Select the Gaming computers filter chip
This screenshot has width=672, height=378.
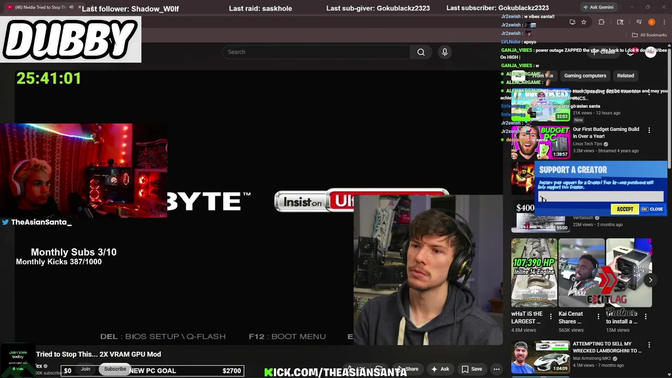pyautogui.click(x=585, y=76)
